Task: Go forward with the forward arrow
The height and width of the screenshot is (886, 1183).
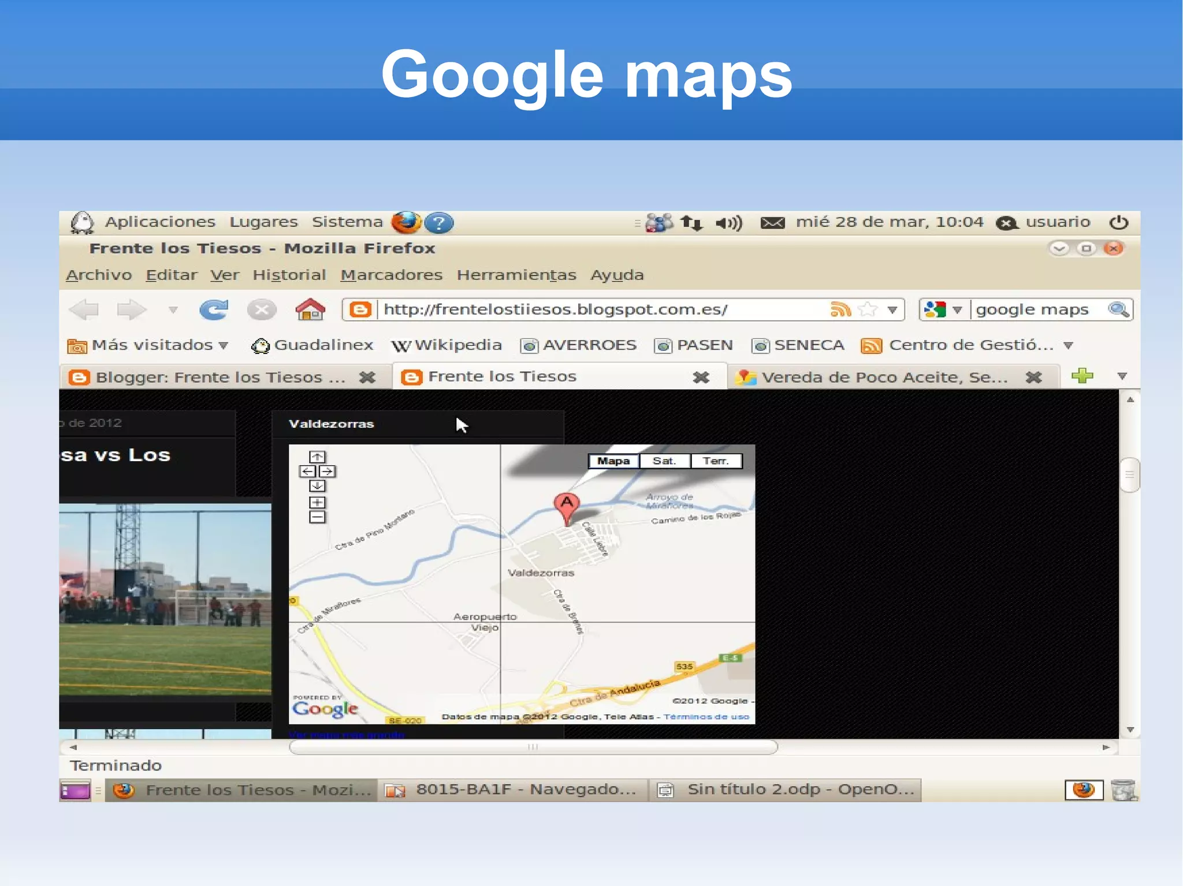Action: 131,310
